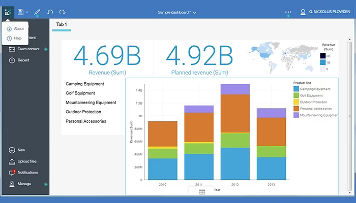Click the 2011 green Golf Equipment segment
The width and height of the screenshot is (356, 203).
click(x=199, y=149)
